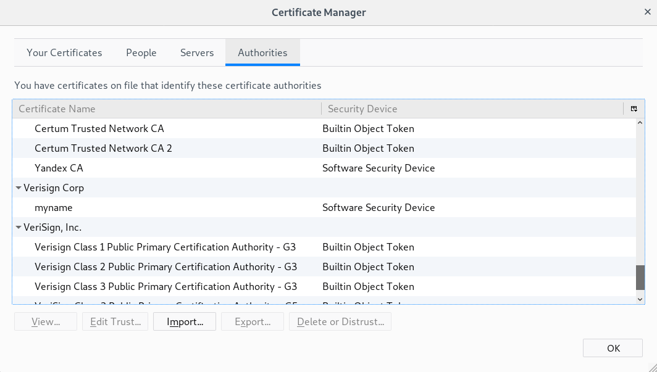Select the myname certificate

(x=324, y=207)
